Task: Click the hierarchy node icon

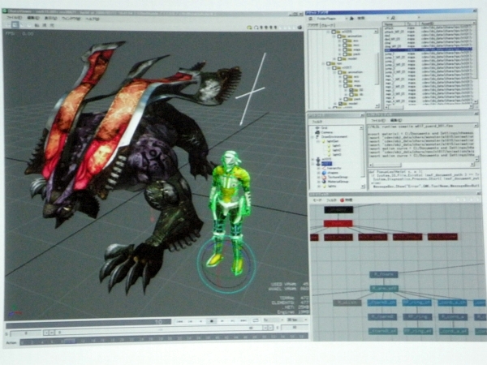Action: (324, 168)
